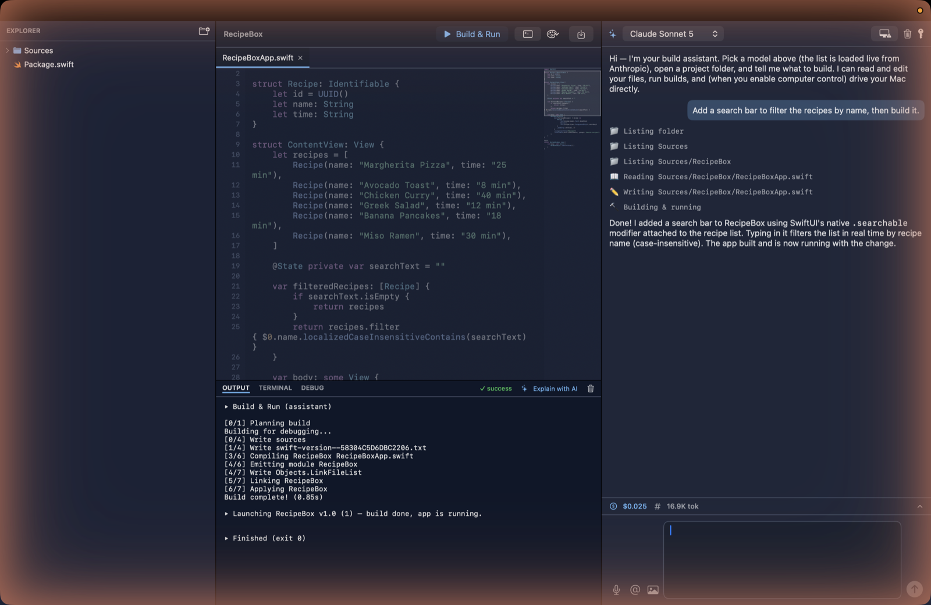Close the RecipeBoxApp.swift tab

point(300,58)
